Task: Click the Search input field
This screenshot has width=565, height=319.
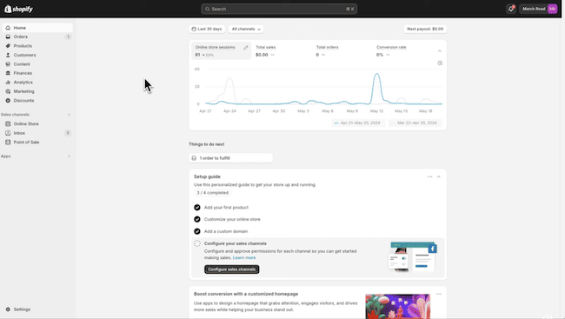Action: tap(279, 9)
